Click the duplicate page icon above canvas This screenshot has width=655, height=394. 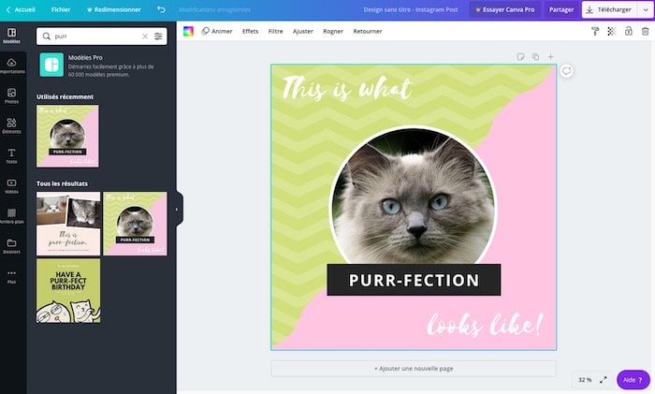click(535, 57)
